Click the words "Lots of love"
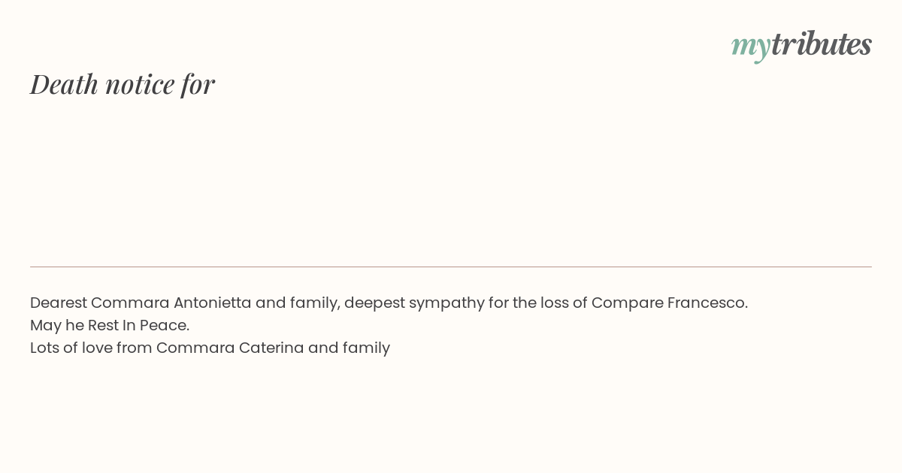This screenshot has width=902, height=473. click(x=71, y=348)
